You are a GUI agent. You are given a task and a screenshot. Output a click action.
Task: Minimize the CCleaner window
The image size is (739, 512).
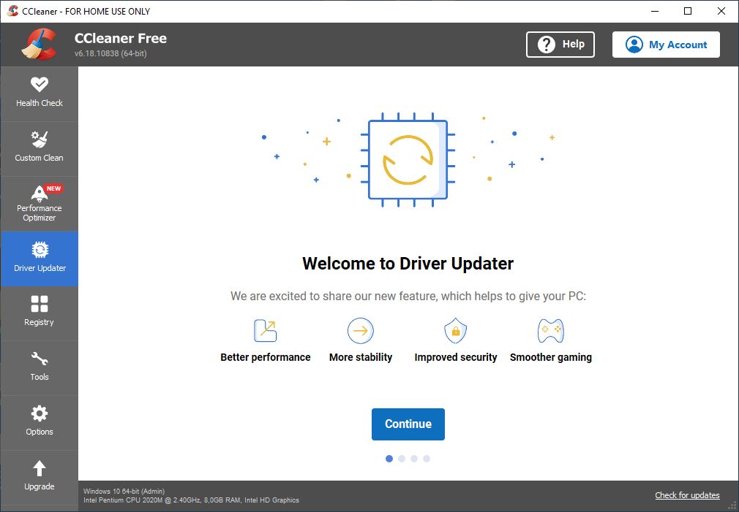pos(655,11)
